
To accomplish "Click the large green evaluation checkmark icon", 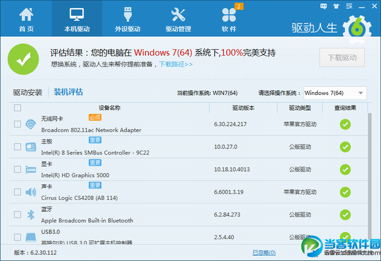I will pos(23,59).
